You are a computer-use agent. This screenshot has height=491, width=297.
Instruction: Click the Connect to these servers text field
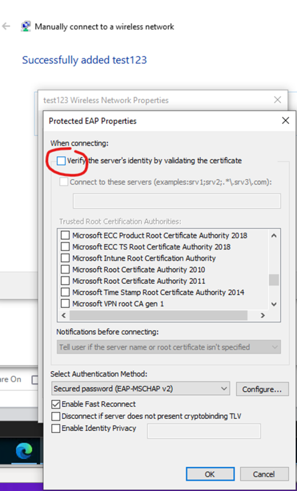point(177,201)
